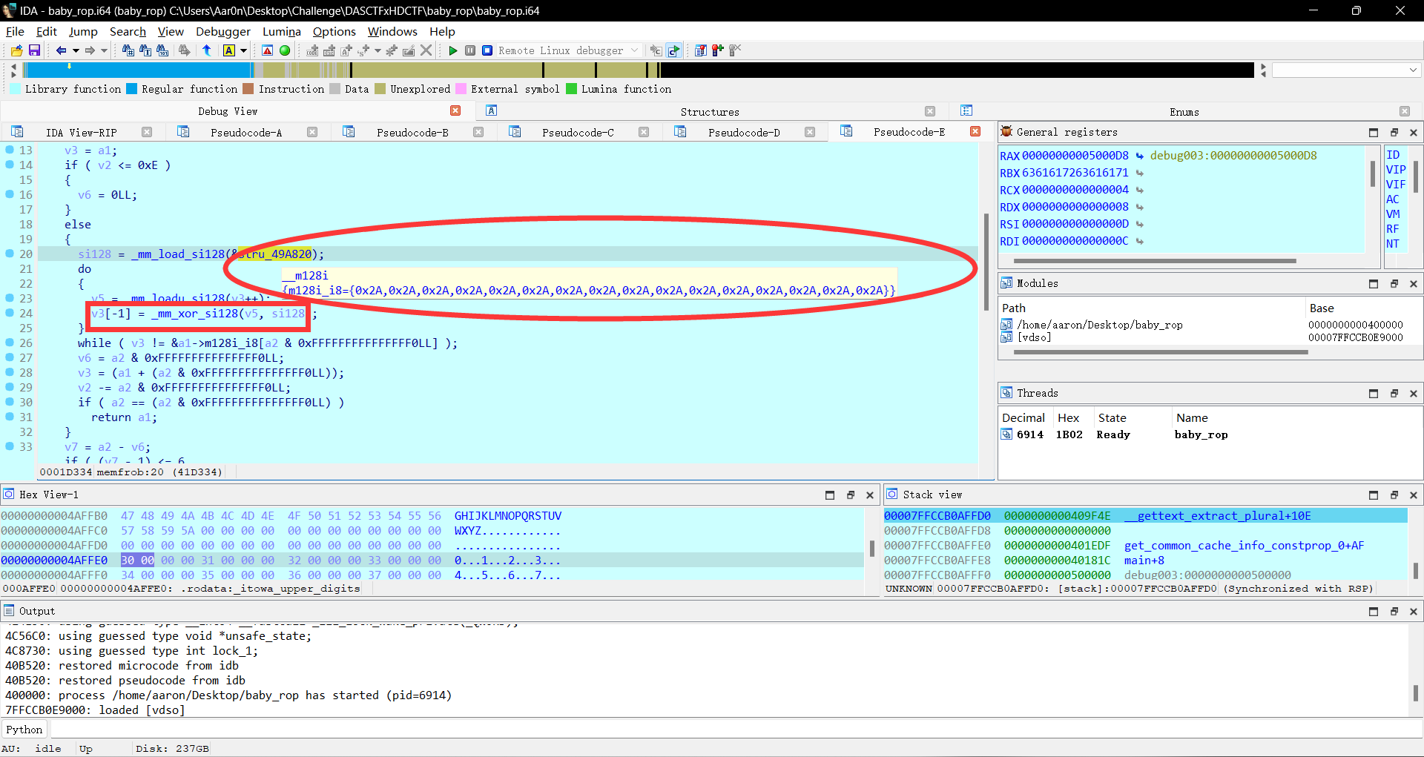Switch to the IDA View-RIP tab
1424x757 pixels.
coord(82,132)
